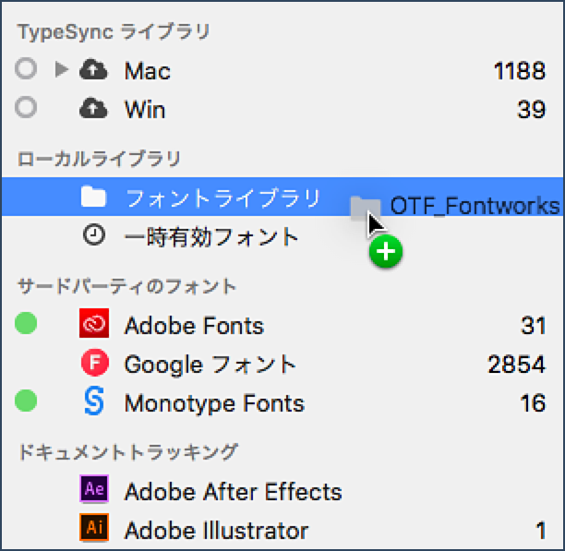Select the Google フォント row
Screen dimensions: 565x551
282,363
